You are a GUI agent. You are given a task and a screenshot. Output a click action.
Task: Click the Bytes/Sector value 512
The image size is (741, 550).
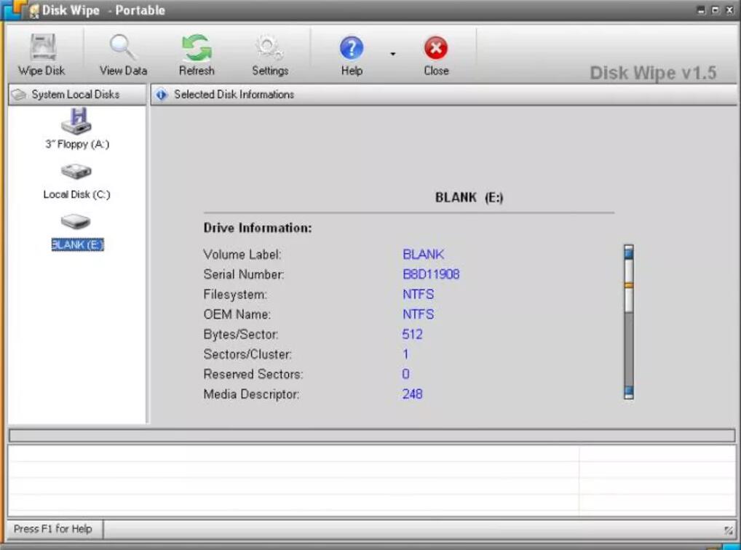pyautogui.click(x=412, y=334)
